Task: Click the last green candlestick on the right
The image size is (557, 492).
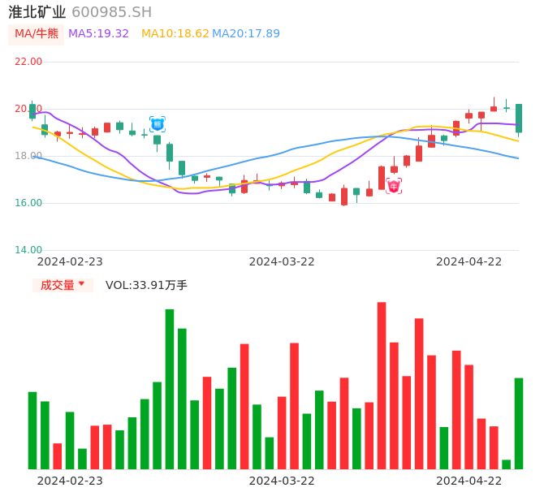Action: [x=519, y=119]
